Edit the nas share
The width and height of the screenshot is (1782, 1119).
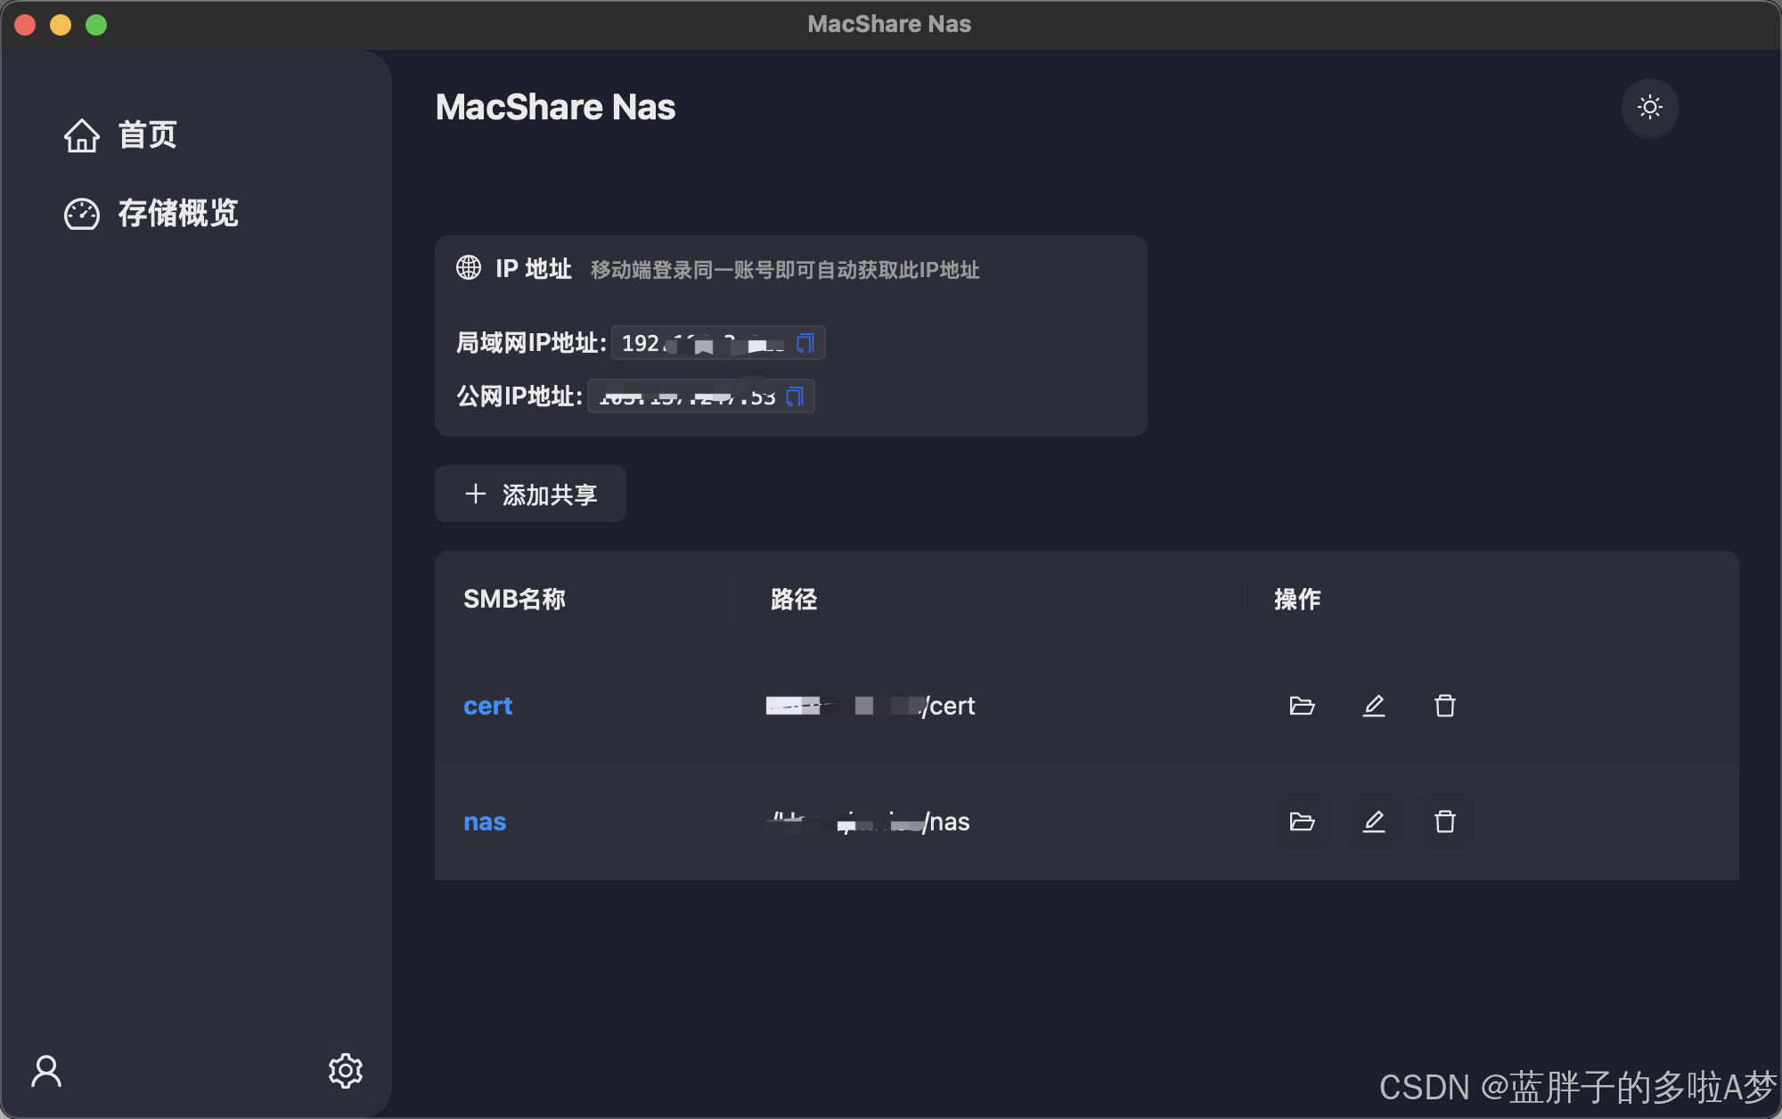(x=1374, y=821)
